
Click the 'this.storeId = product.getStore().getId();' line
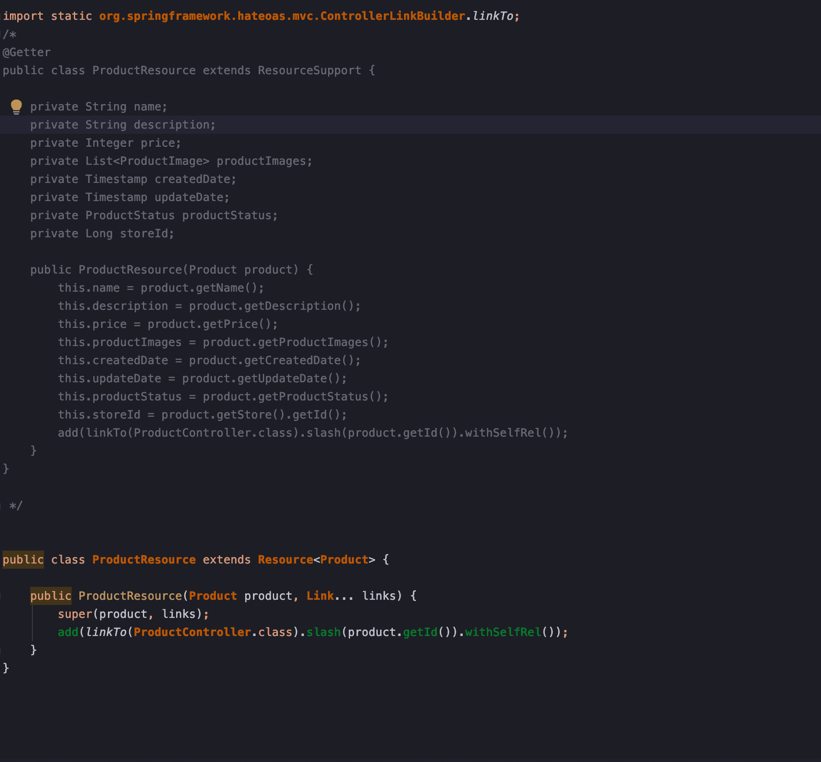click(202, 415)
